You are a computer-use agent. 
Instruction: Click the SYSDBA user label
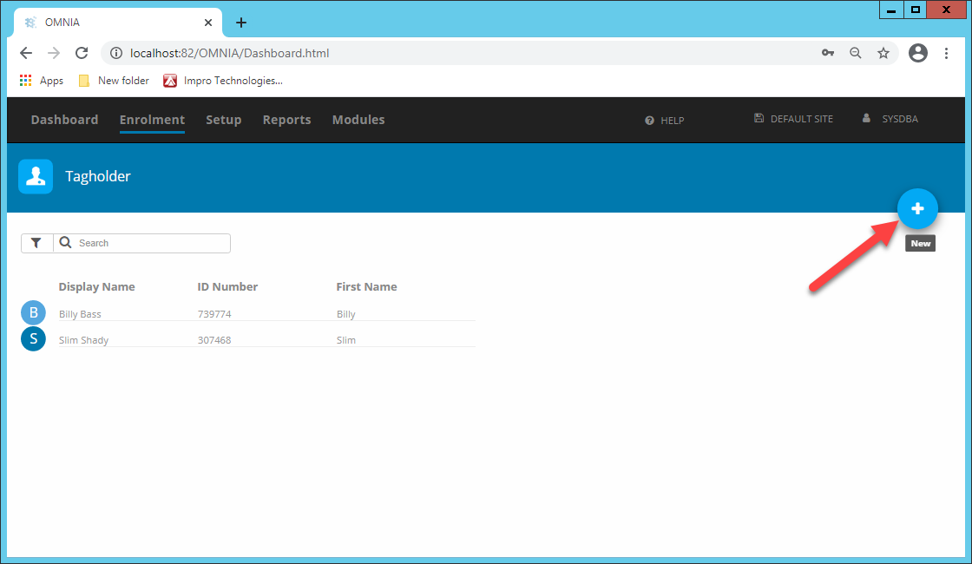900,118
